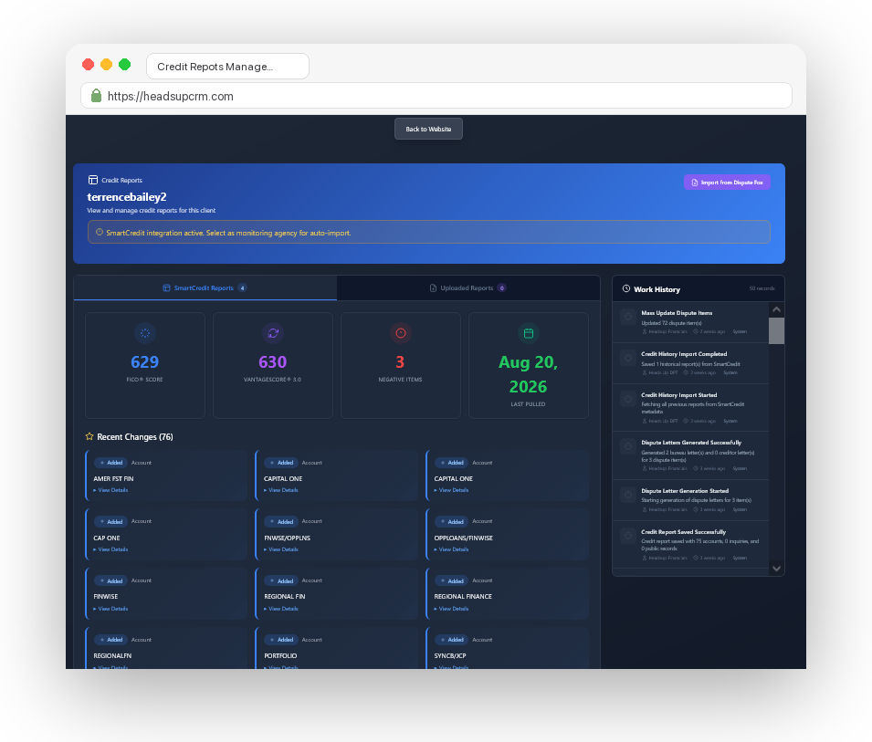Select the Credit Reports Manage browser tab

227,66
